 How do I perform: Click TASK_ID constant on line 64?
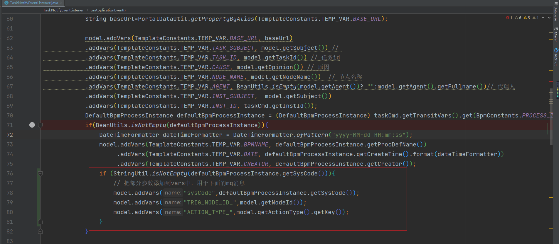point(224,58)
